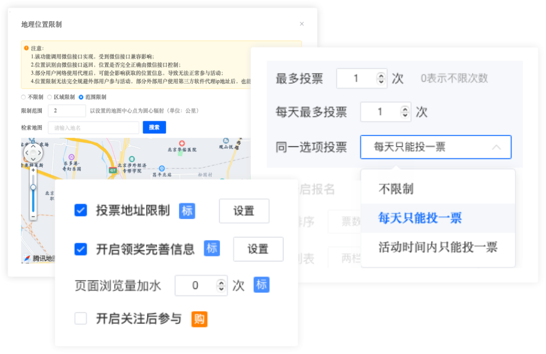Click the 标 badge next to 页面浏览量加水
The height and width of the screenshot is (354, 546).
pyautogui.click(x=261, y=285)
